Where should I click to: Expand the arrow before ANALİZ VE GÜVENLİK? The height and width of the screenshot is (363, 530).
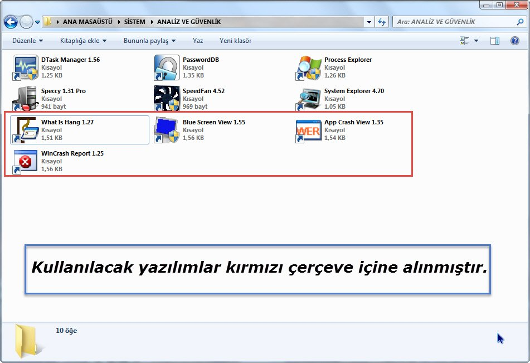click(152, 22)
